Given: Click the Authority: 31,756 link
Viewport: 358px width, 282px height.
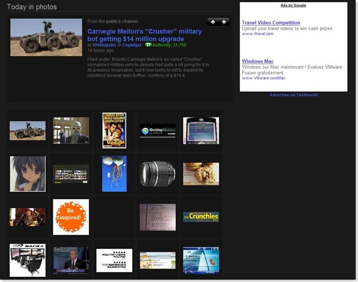Looking at the screenshot, I should [169, 45].
